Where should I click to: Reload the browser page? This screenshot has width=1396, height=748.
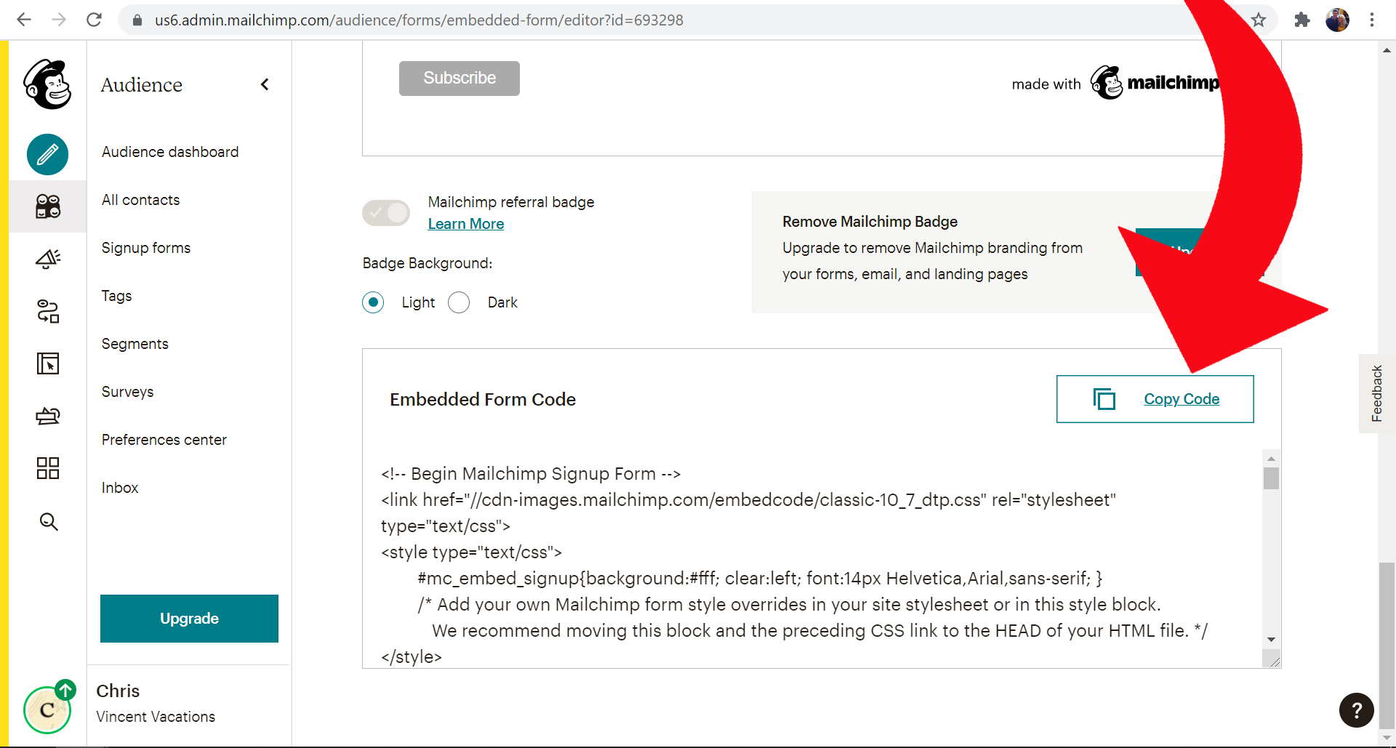[94, 20]
